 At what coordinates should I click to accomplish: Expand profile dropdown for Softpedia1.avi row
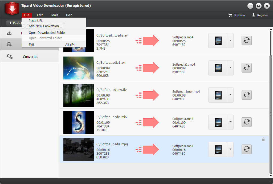(x=230, y=68)
